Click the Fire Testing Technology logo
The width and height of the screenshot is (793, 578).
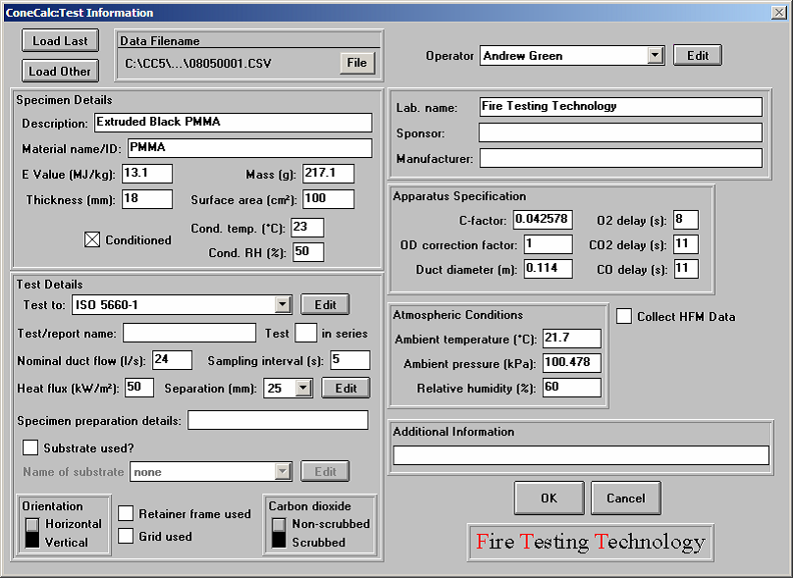point(590,542)
